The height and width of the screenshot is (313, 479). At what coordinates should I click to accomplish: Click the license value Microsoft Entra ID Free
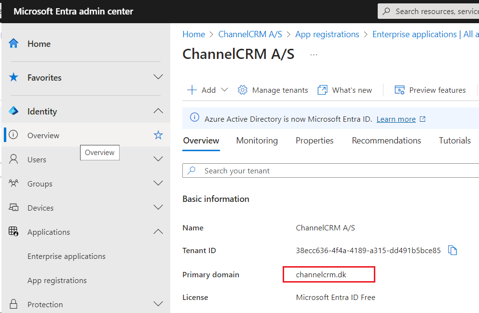pos(335,297)
